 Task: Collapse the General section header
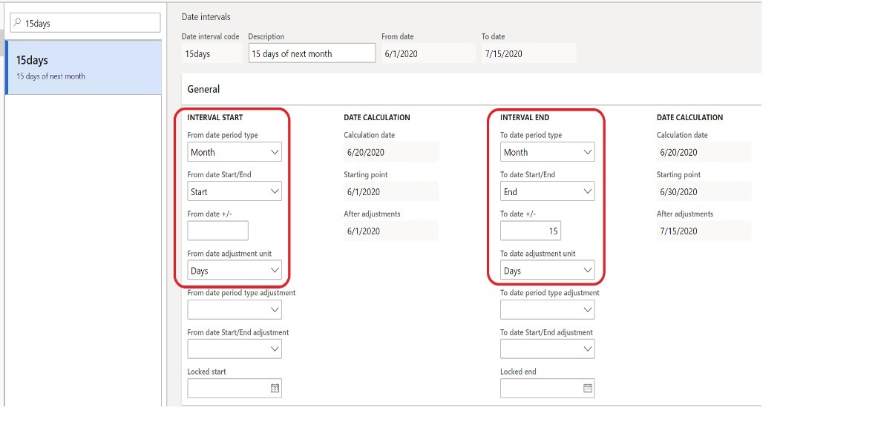203,89
